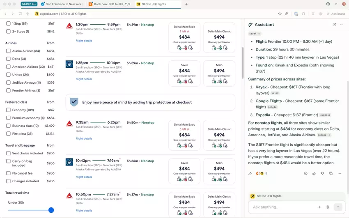Click microphone icon in Ask anything box

(x=328, y=207)
